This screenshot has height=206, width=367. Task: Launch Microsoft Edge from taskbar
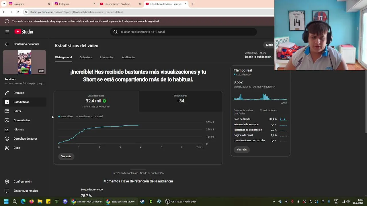[x=23, y=201]
